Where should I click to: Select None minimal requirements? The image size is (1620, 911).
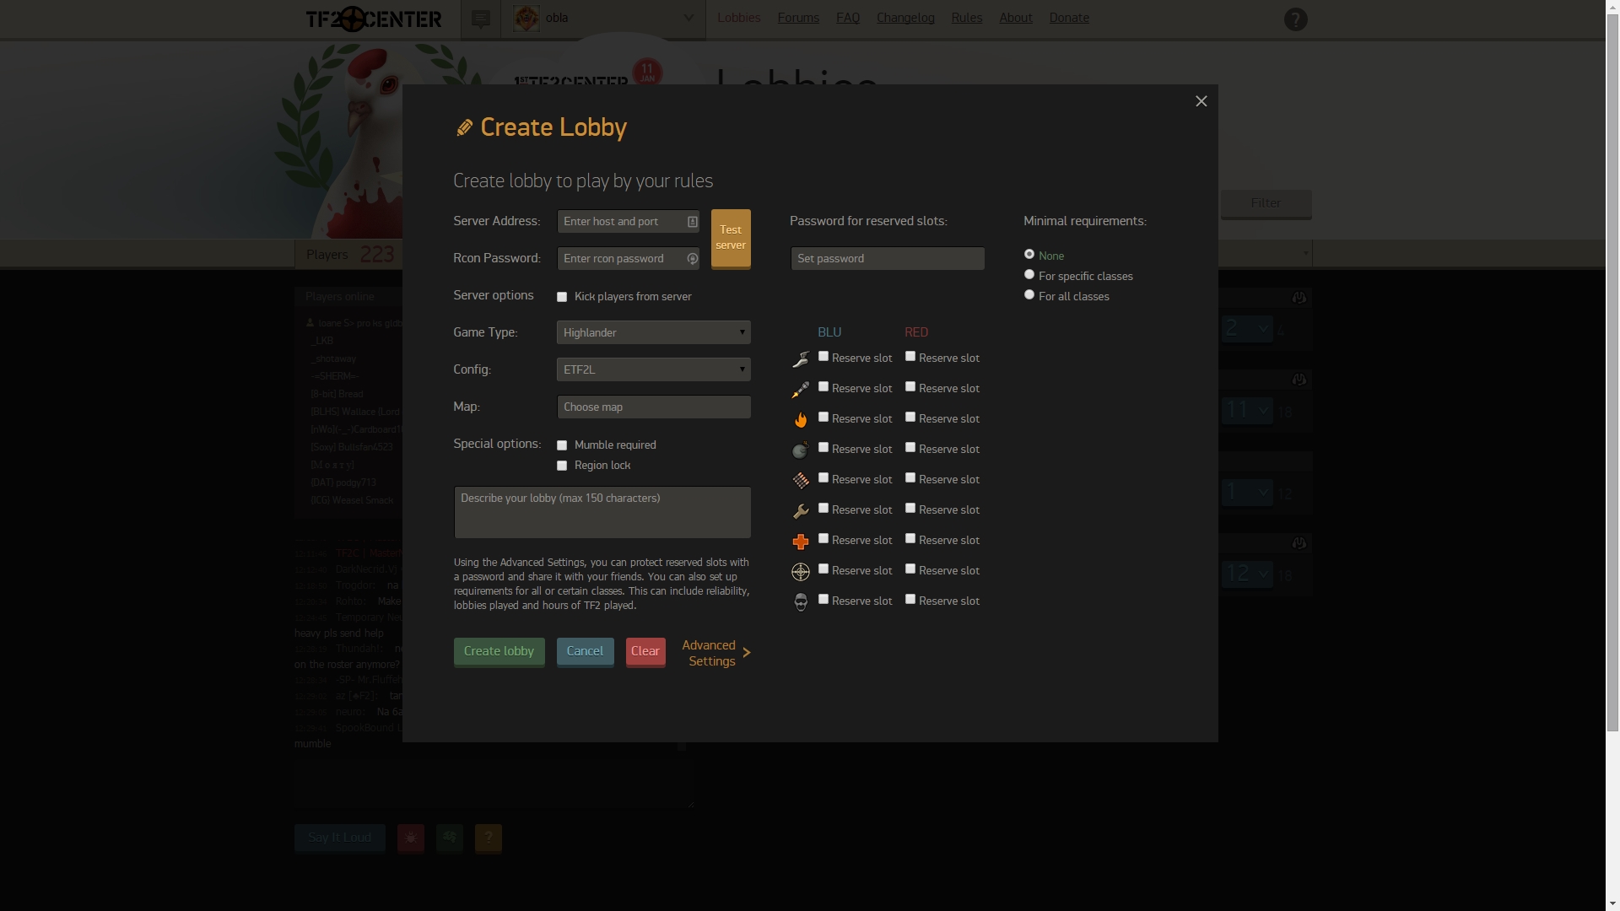(1029, 254)
